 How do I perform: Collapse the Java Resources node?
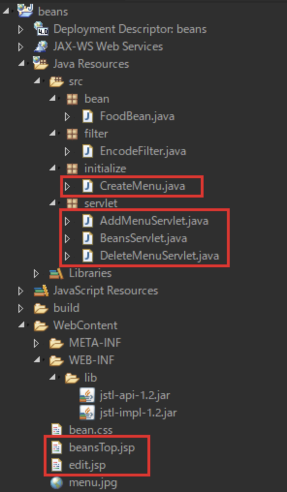click(21, 63)
